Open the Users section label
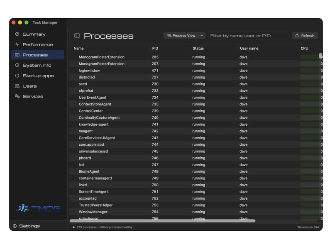 click(29, 86)
